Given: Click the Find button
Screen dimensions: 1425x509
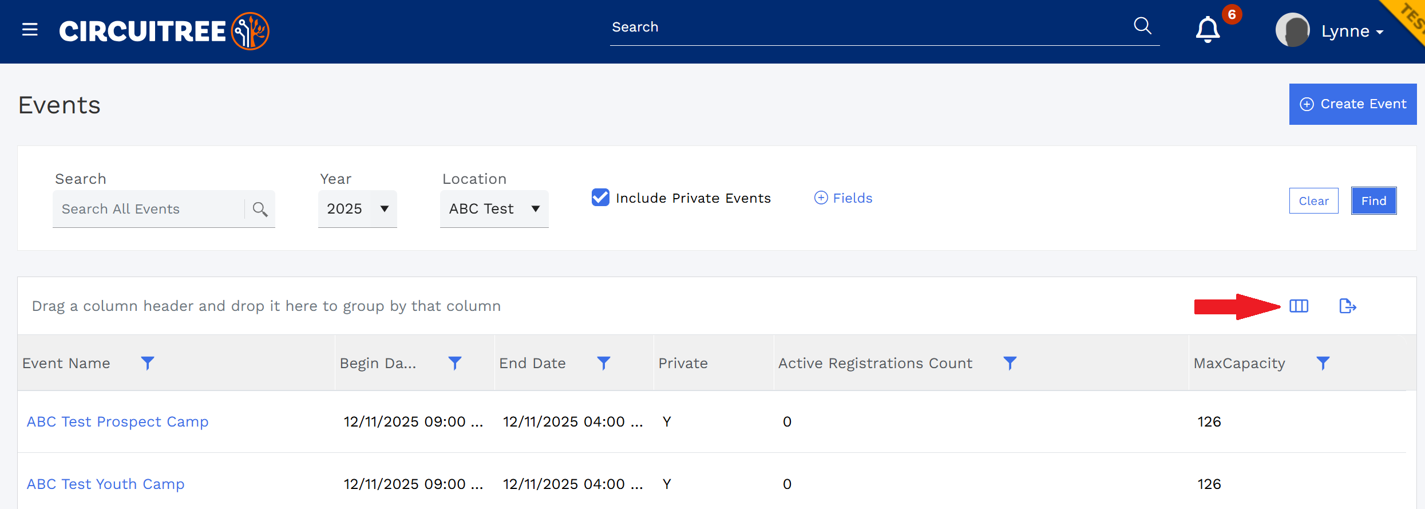Looking at the screenshot, I should tap(1373, 201).
